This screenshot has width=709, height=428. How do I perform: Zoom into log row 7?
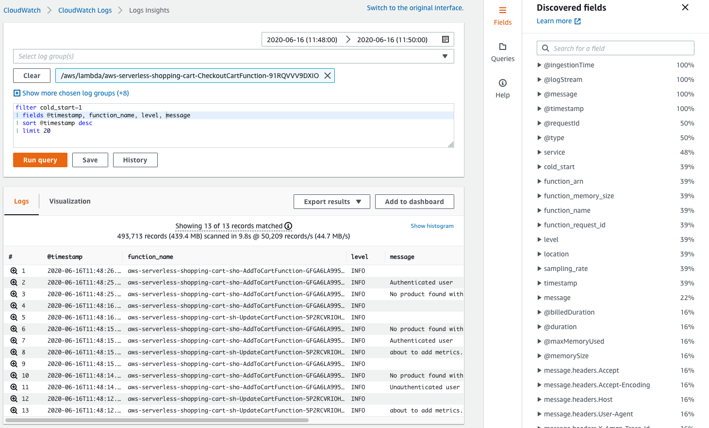14,341
